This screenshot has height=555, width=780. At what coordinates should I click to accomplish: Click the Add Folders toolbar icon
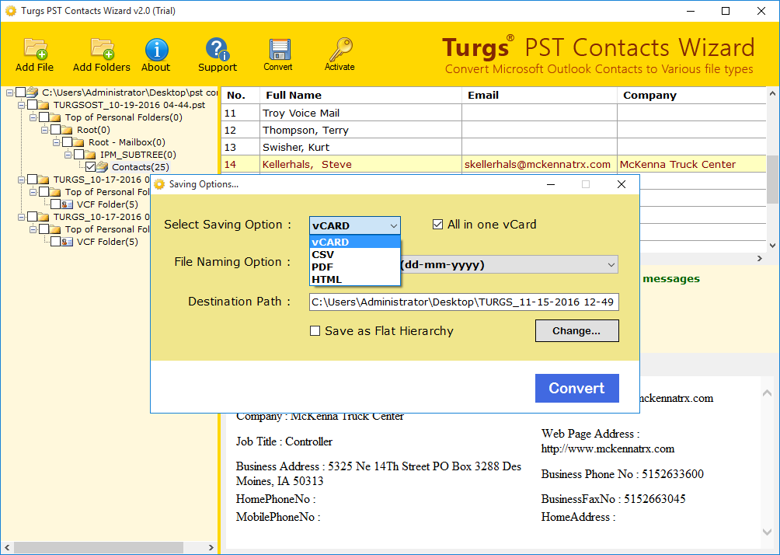[x=102, y=49]
